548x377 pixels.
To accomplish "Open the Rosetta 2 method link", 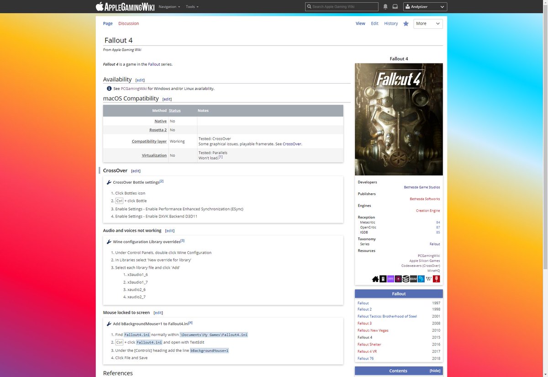I will pyautogui.click(x=158, y=130).
